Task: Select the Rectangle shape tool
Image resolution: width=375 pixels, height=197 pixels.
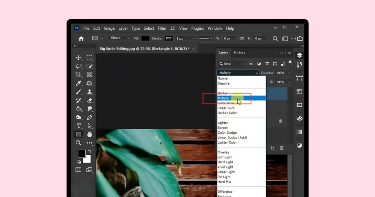Action: pyautogui.click(x=78, y=134)
